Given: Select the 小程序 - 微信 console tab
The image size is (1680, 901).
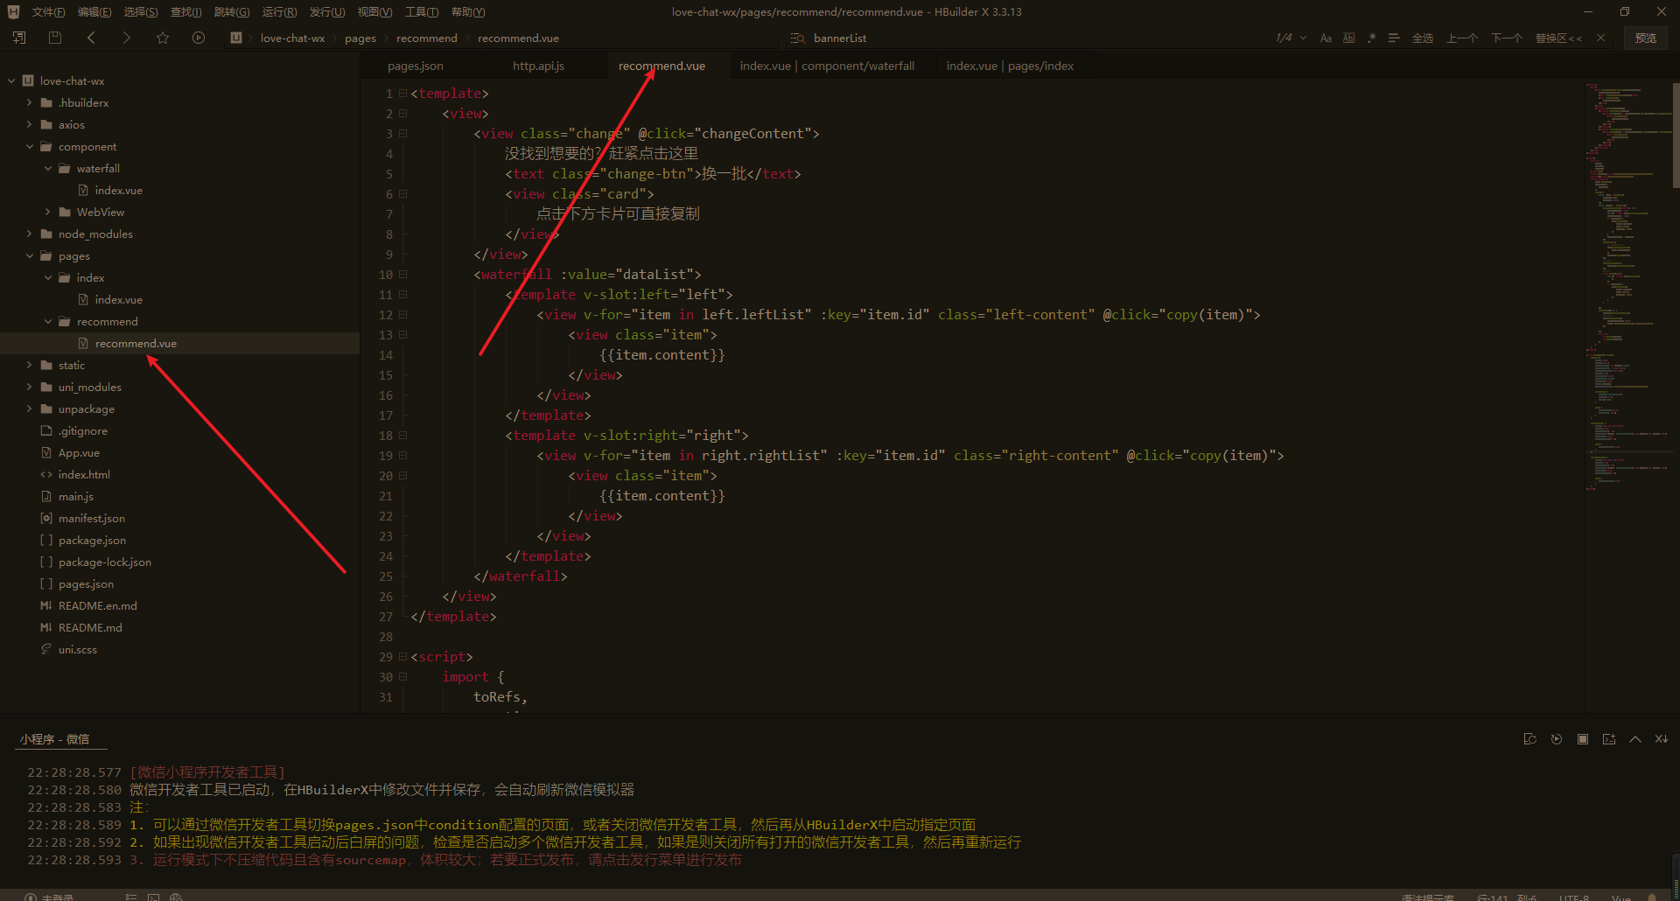Looking at the screenshot, I should coord(55,739).
